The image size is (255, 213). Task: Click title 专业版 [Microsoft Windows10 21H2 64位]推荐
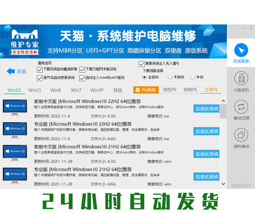pyautogui.click(x=83, y=169)
